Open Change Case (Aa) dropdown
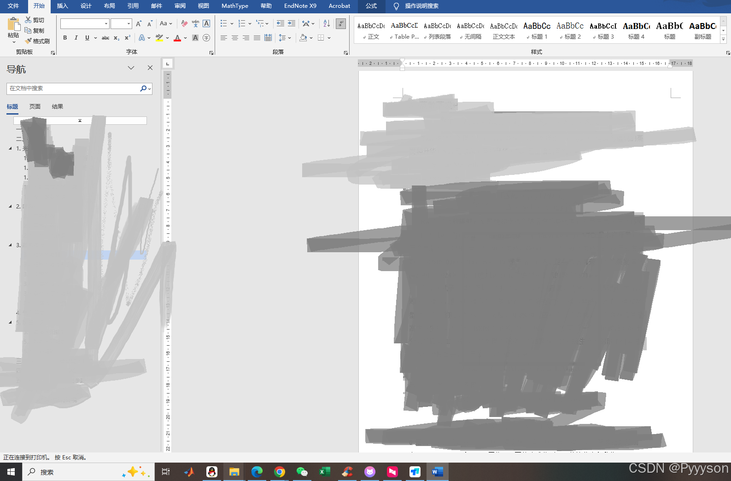 166,23
